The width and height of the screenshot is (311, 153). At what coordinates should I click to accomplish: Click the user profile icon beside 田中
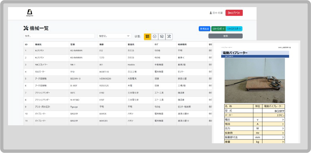tap(211, 13)
